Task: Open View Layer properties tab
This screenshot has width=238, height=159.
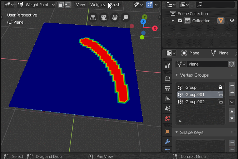Action: (x=167, y=98)
